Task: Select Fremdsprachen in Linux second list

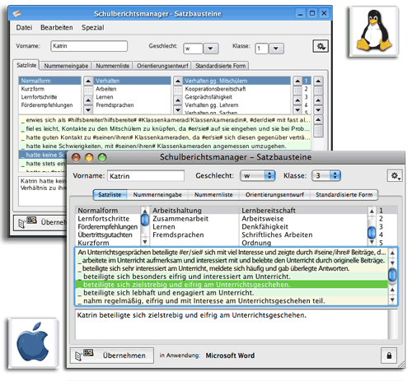Action: (x=132, y=105)
